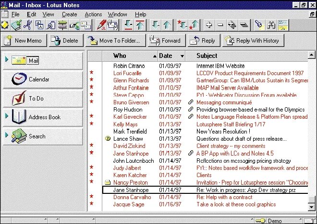Open the View menu
317x224 pixels.
(48, 14)
